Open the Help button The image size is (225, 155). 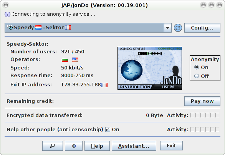(97, 146)
